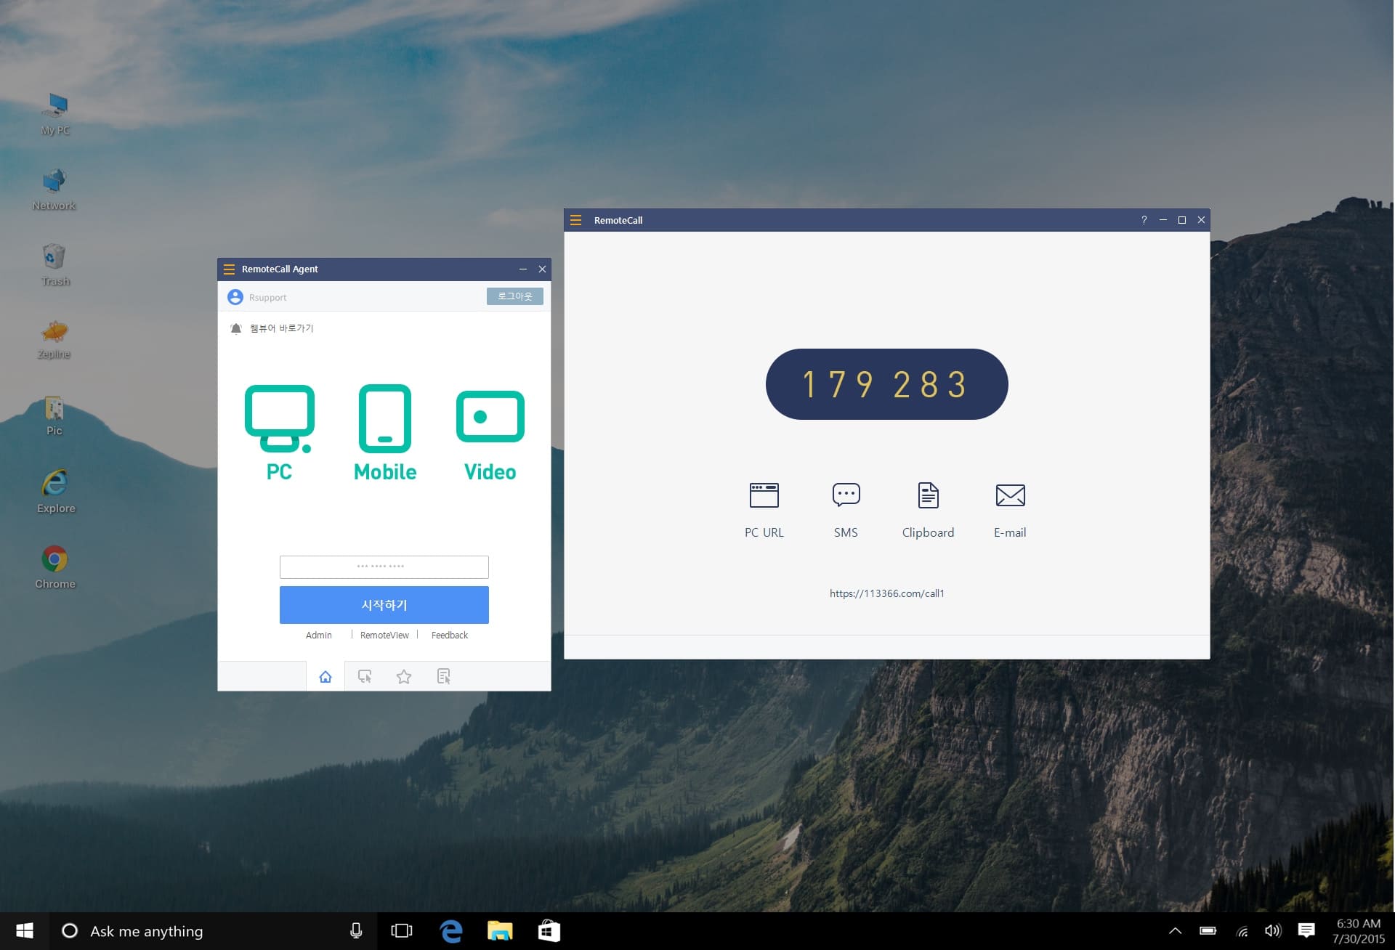Screen dimensions: 1395x950
Task: Select PC remote support mode
Action: click(280, 433)
